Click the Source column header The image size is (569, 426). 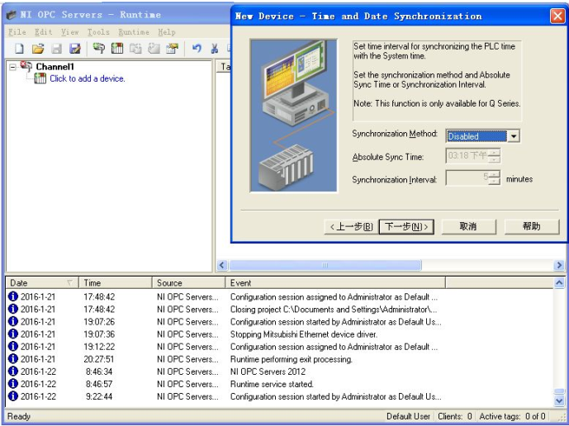[188, 282]
